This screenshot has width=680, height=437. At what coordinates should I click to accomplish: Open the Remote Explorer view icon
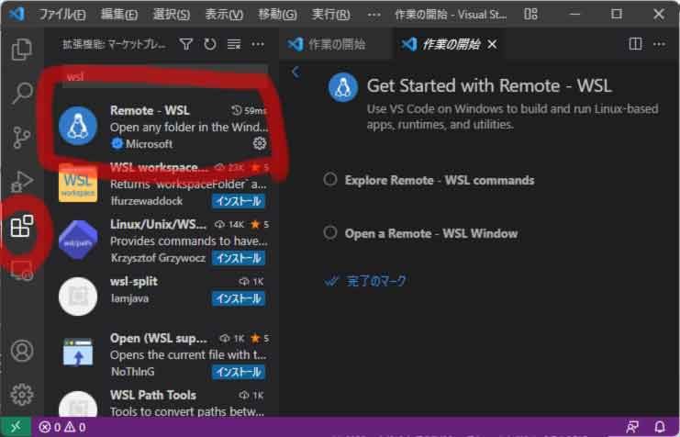point(22,270)
